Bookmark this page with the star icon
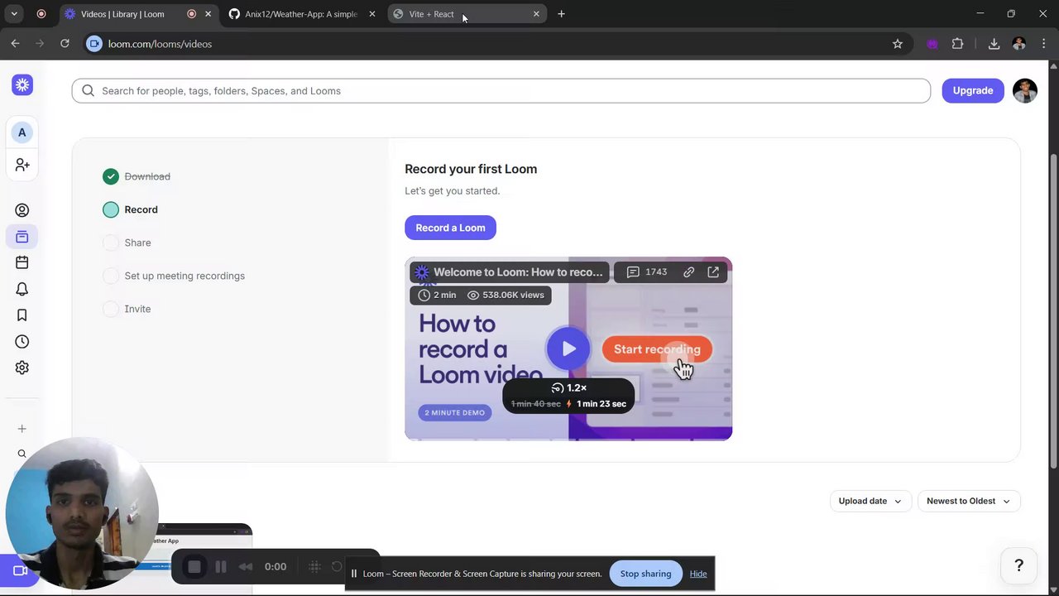 click(898, 44)
